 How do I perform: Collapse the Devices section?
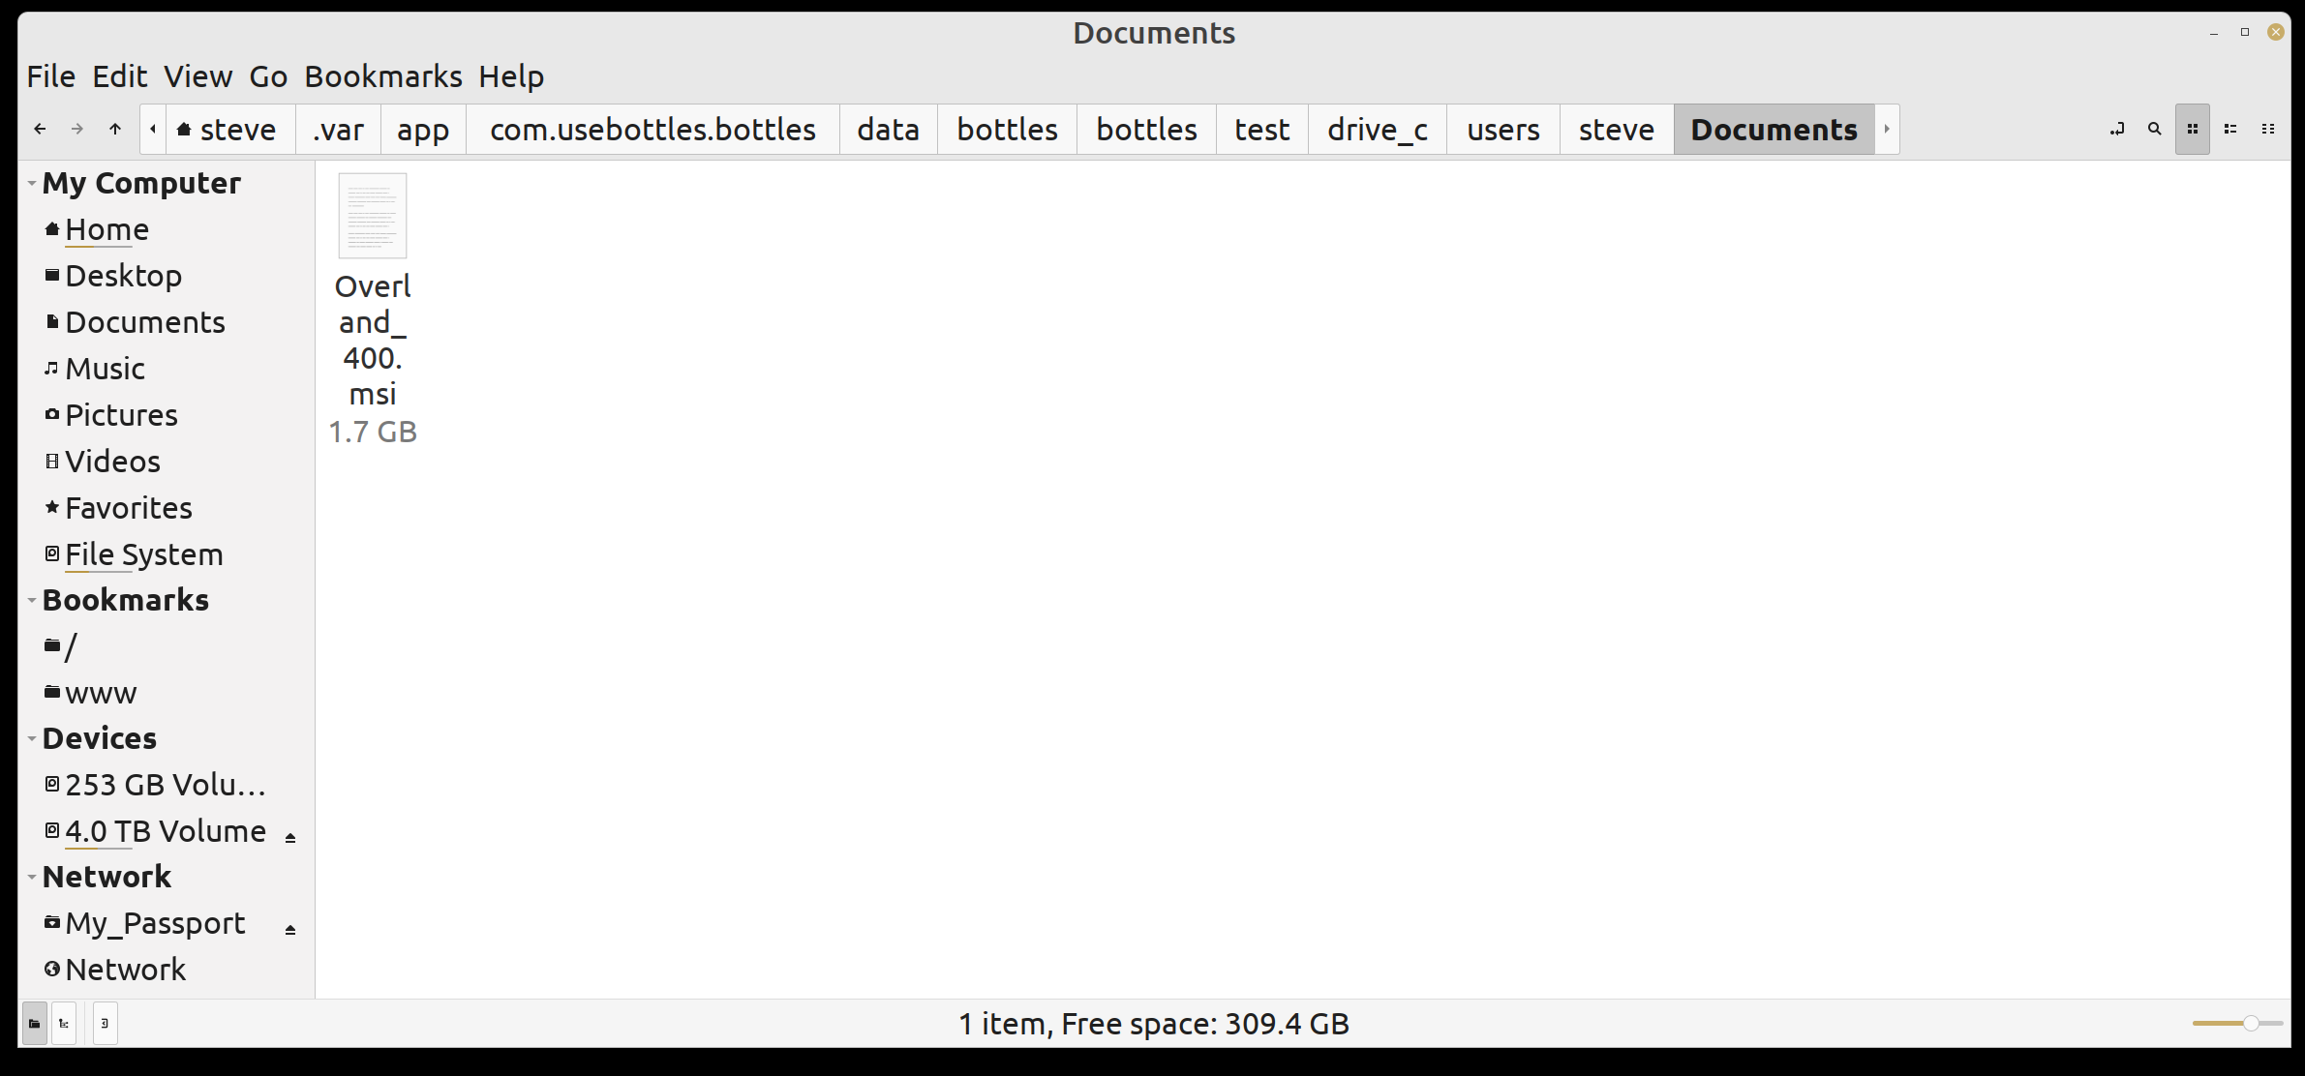30,737
